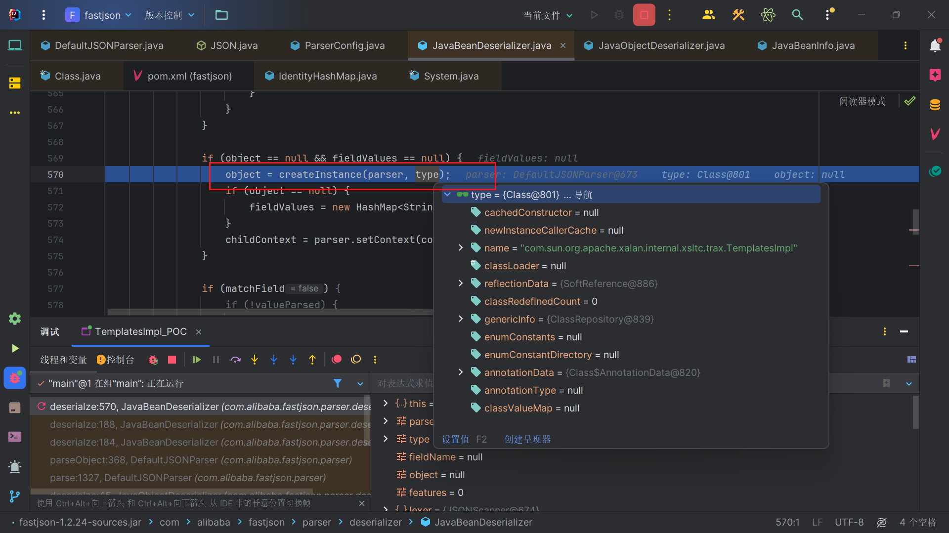Close the JavaBeanDeserializer.java tab
949x533 pixels.
tap(563, 45)
